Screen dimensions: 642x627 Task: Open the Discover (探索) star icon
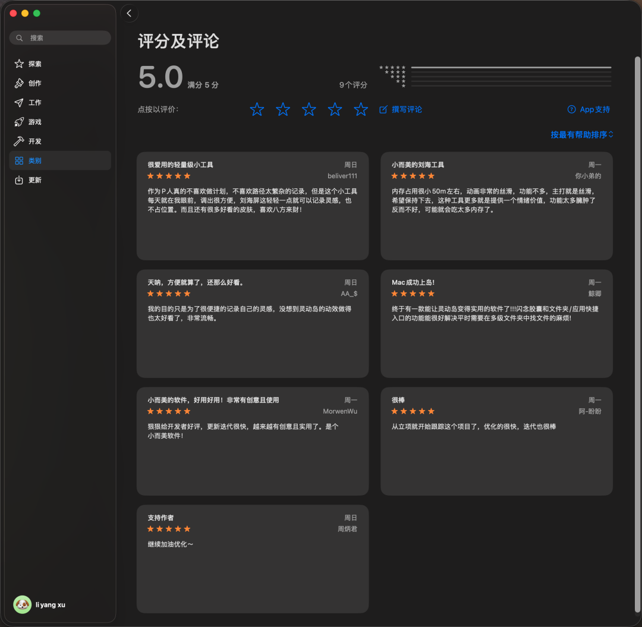(19, 64)
